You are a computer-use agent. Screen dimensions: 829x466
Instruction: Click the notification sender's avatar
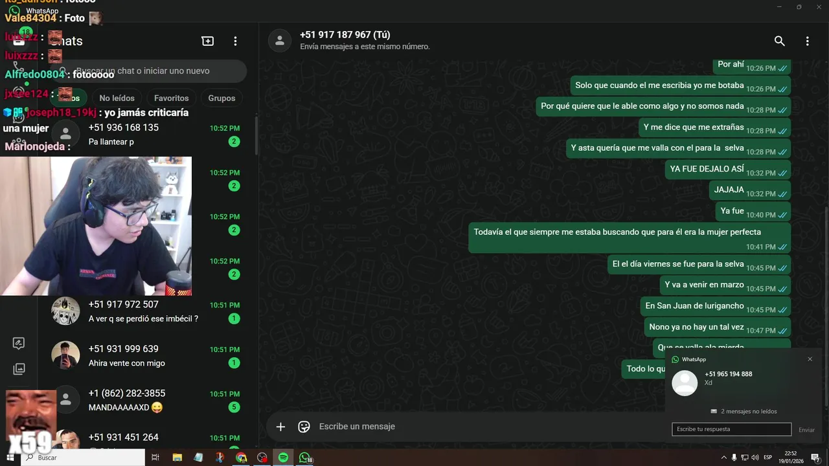[685, 383]
